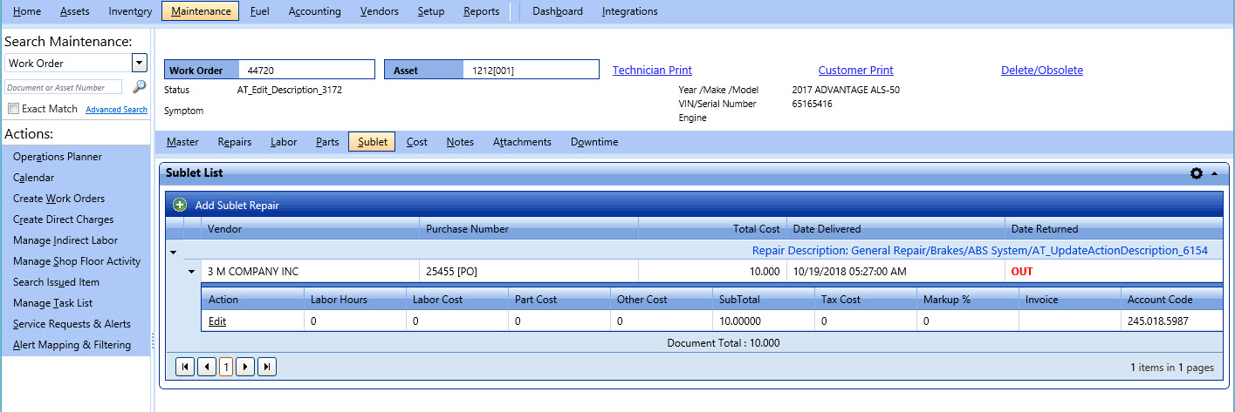
Task: Go to next page of the sublet list
Action: point(246,367)
